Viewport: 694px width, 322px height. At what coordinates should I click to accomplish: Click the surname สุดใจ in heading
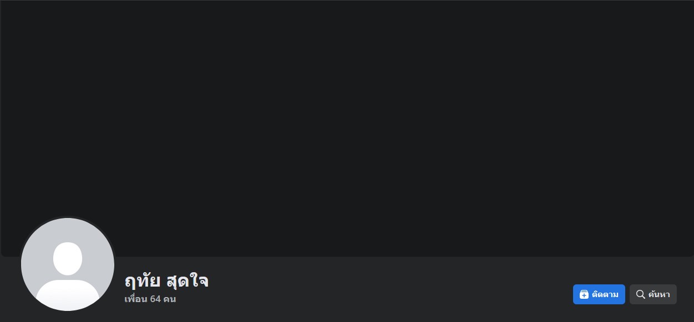pyautogui.click(x=188, y=281)
